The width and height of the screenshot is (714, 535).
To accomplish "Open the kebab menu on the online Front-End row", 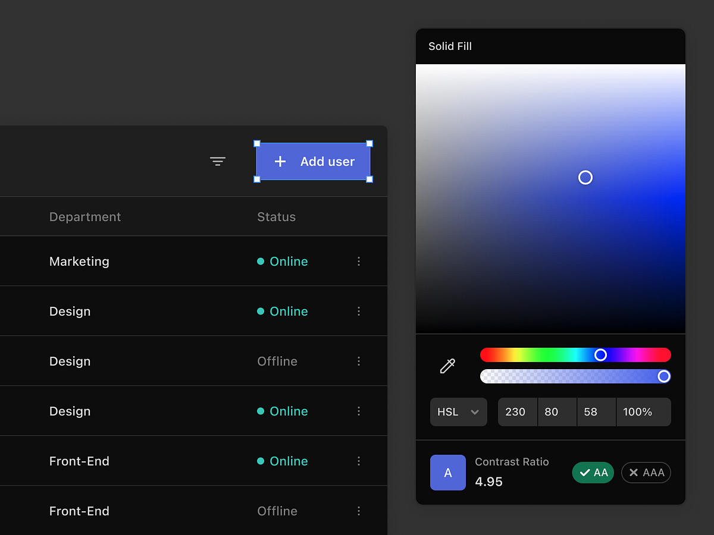I will pyautogui.click(x=359, y=461).
